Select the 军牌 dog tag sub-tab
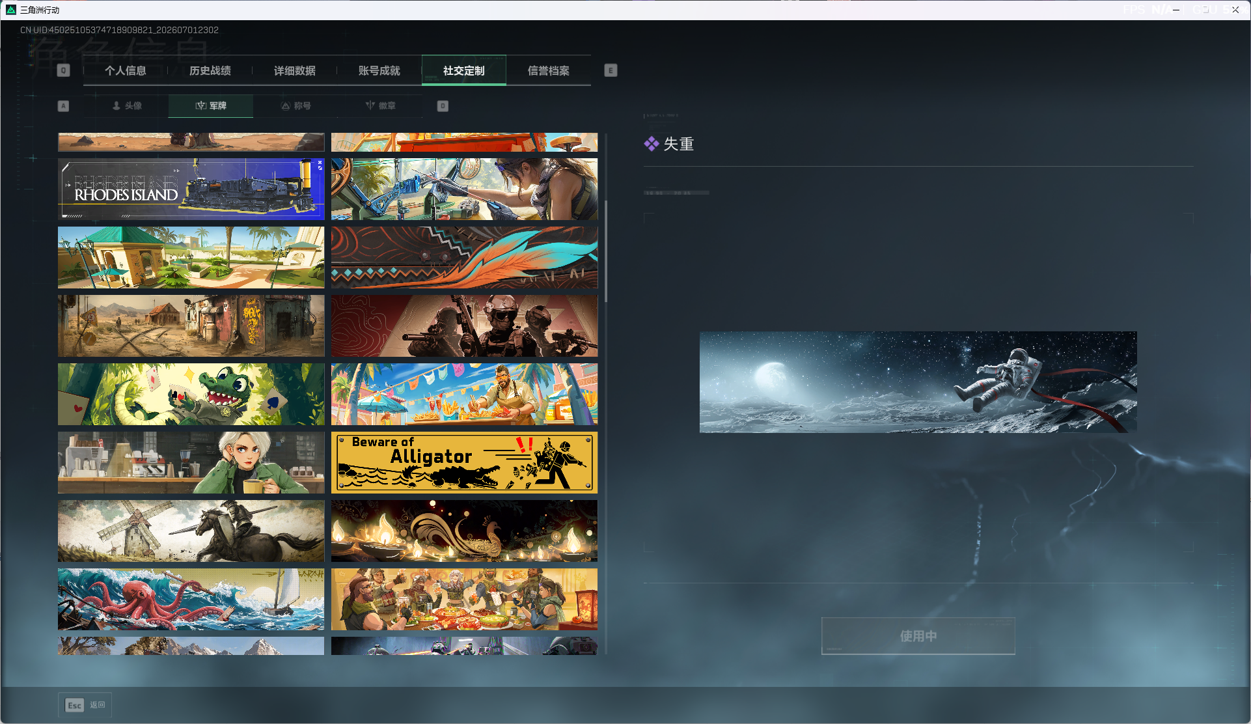The height and width of the screenshot is (724, 1251). [x=211, y=105]
